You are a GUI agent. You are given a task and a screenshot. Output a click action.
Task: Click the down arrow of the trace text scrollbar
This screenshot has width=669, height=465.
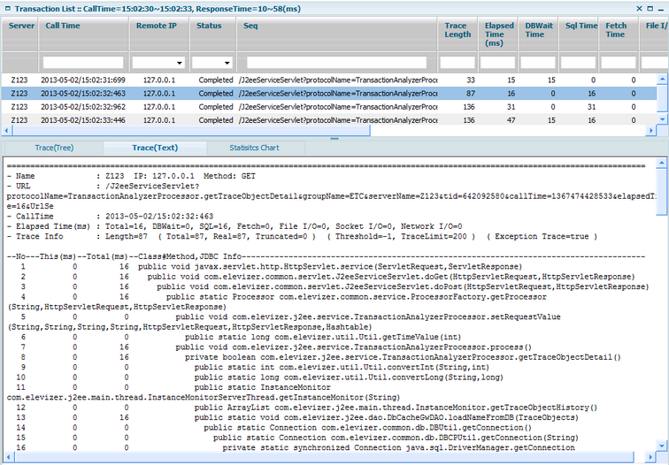tap(661, 446)
